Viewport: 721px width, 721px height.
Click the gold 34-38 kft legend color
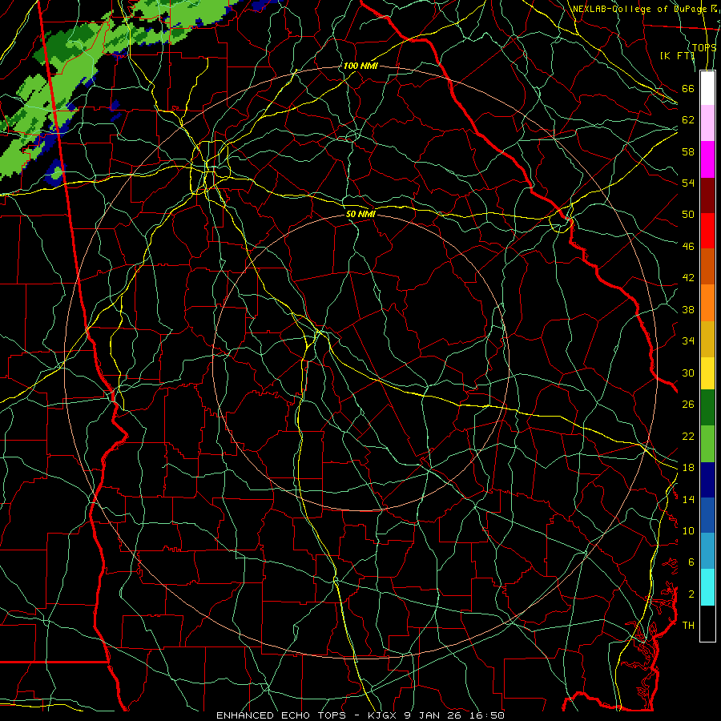(707, 339)
